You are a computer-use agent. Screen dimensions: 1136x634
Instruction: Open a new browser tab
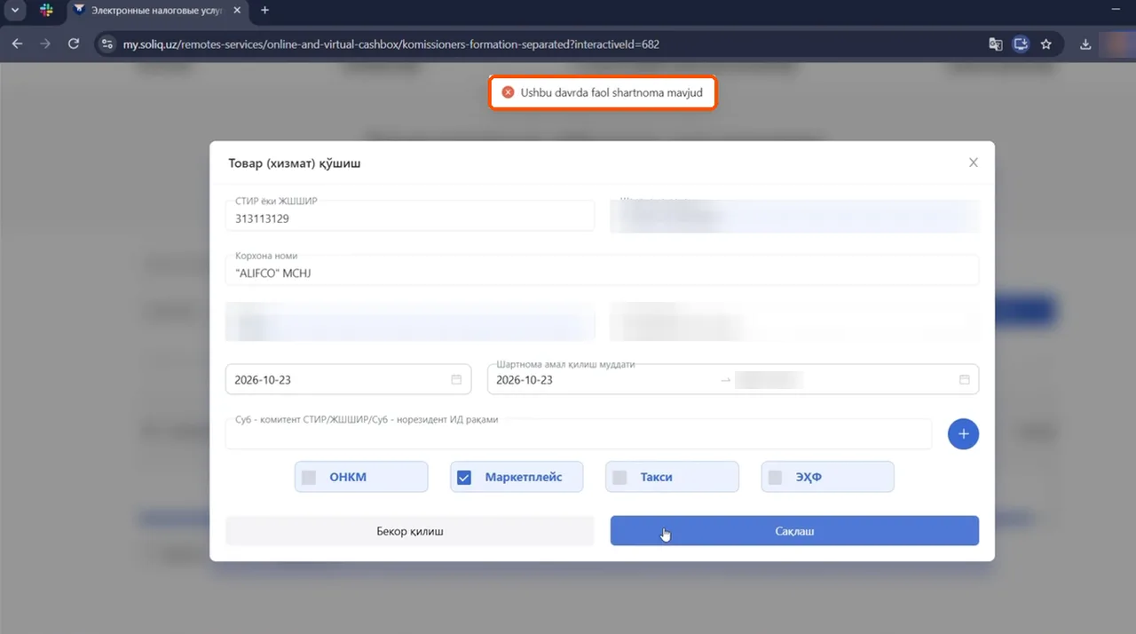[264, 10]
